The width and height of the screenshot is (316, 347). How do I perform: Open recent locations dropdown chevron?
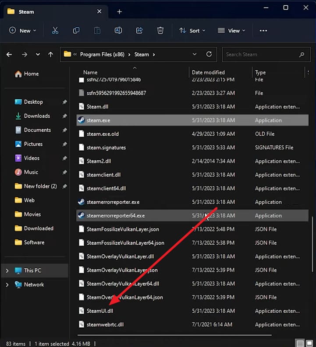[38, 54]
